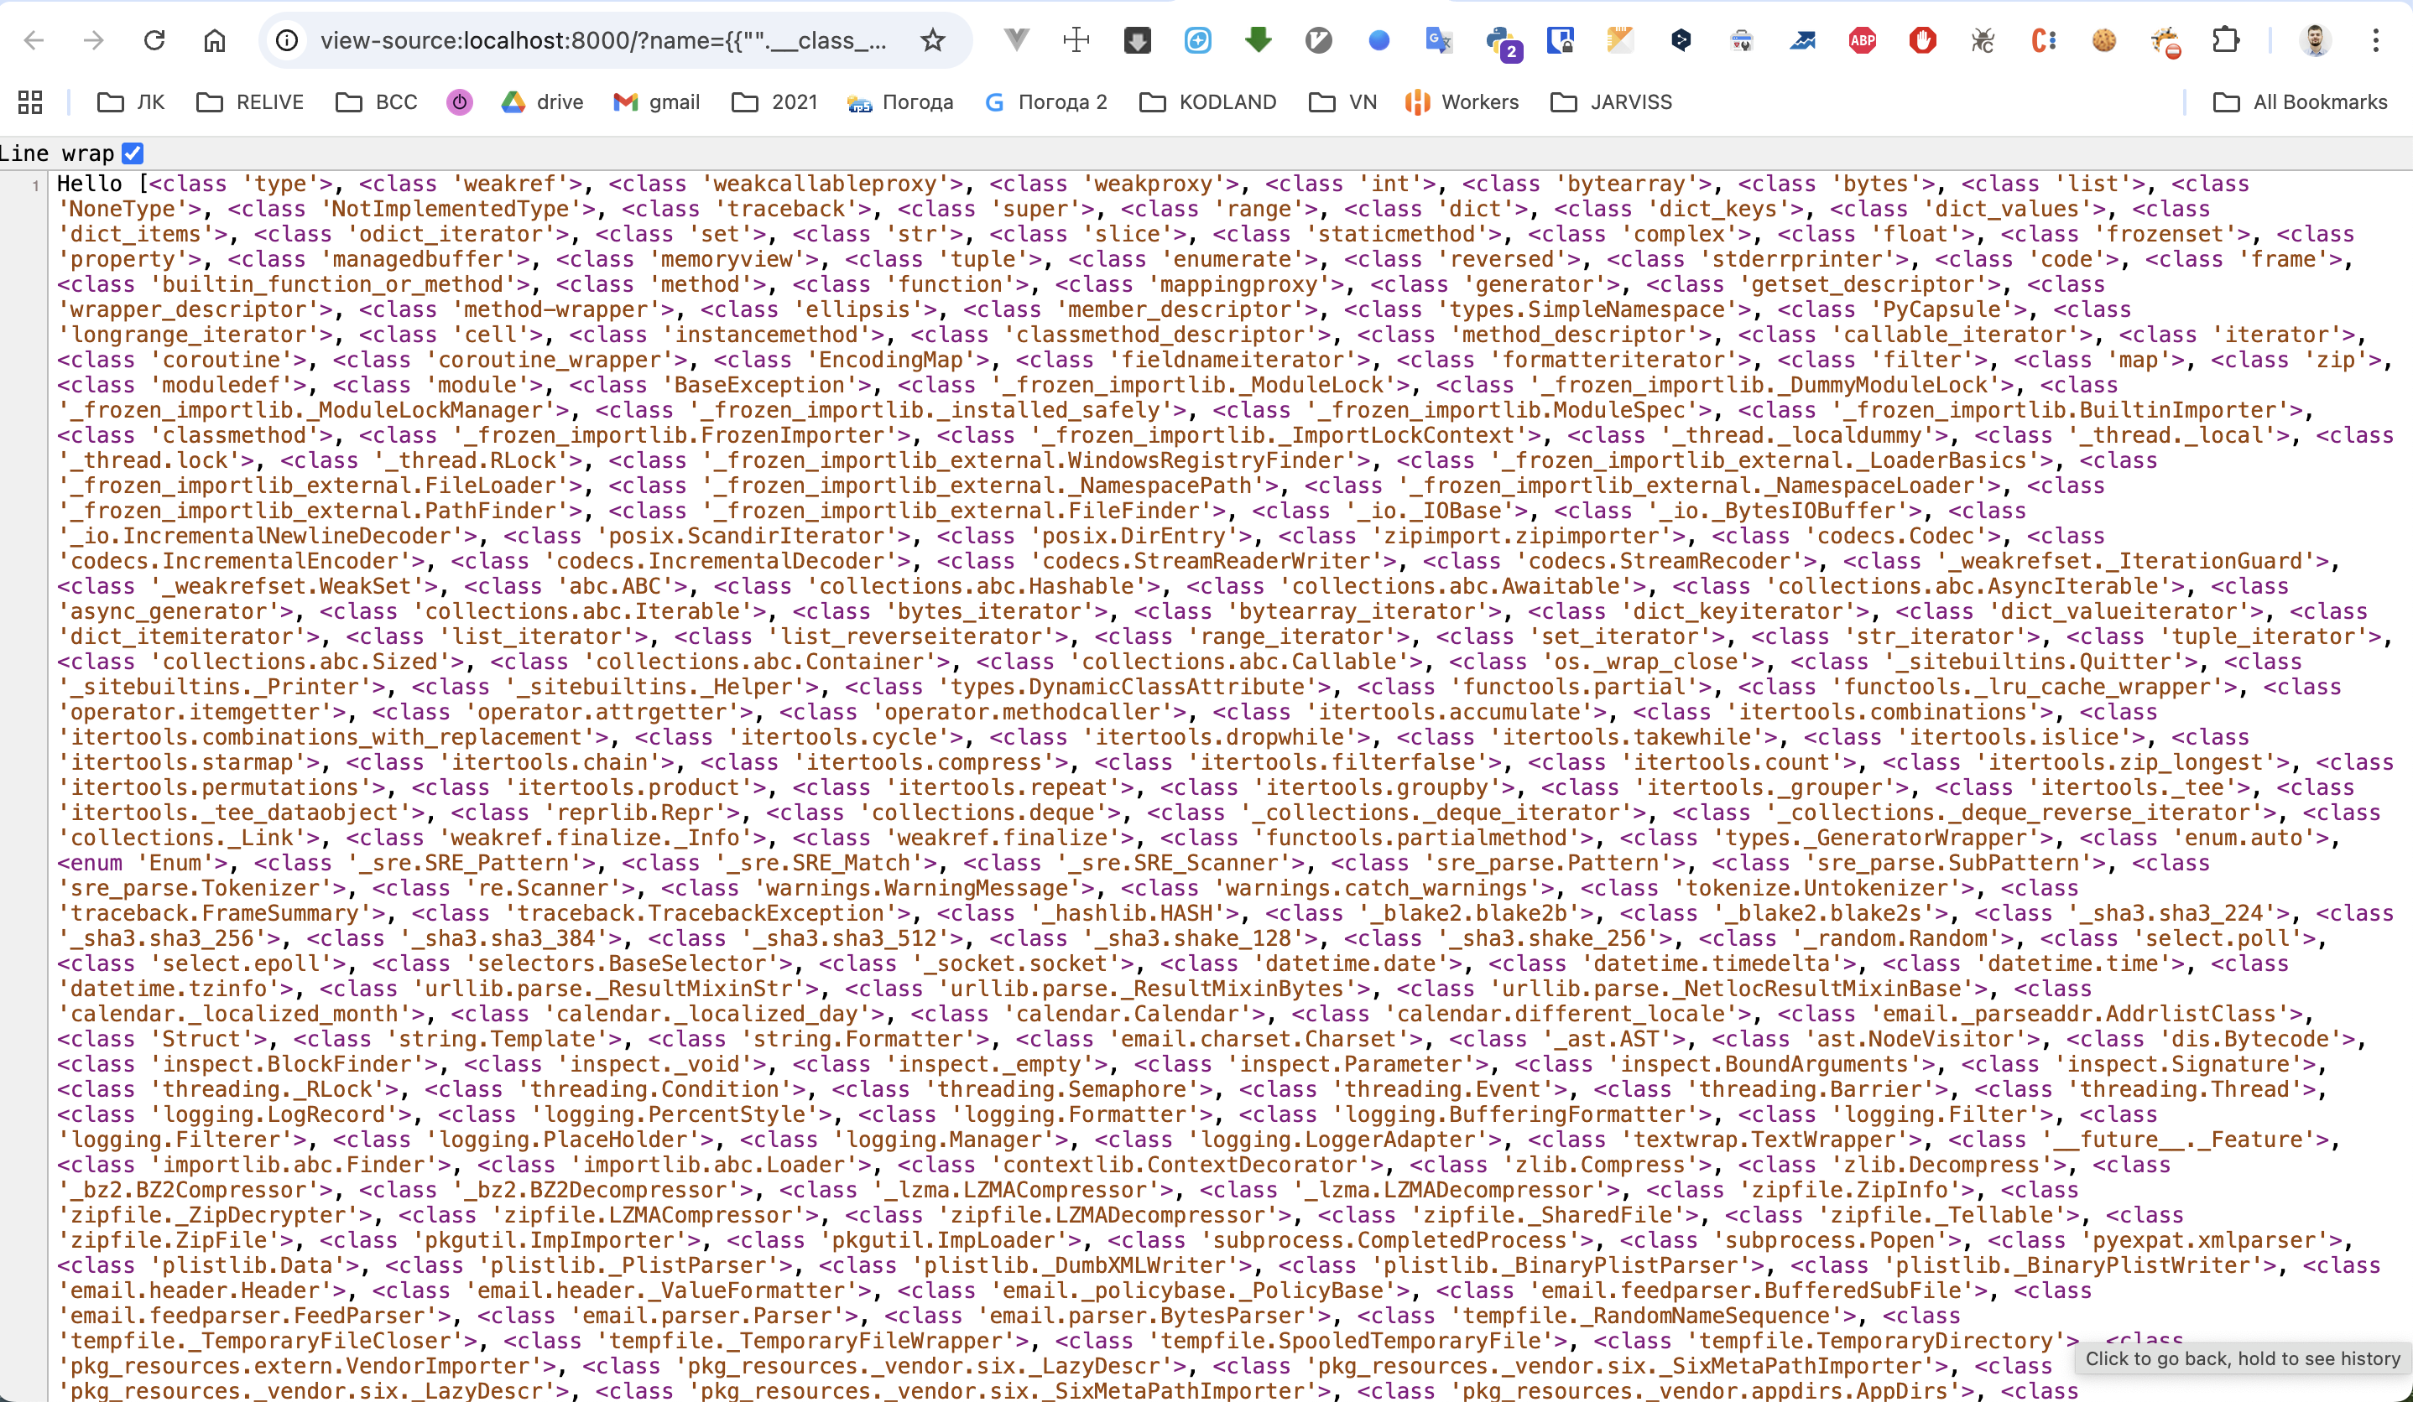The width and height of the screenshot is (2413, 1402).
Task: View site information icon in address bar
Action: pos(286,40)
